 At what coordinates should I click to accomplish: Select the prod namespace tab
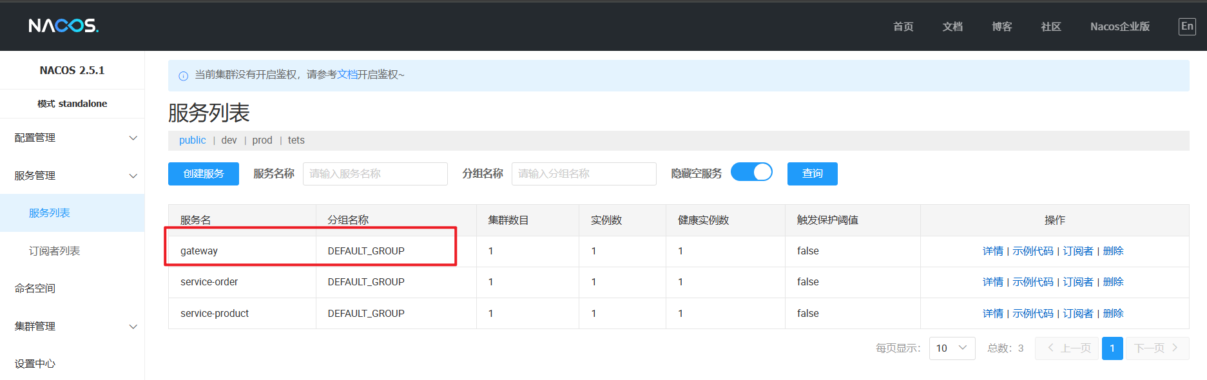pyautogui.click(x=262, y=140)
